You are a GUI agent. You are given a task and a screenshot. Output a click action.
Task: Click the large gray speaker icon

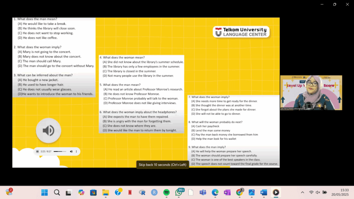click(48, 130)
